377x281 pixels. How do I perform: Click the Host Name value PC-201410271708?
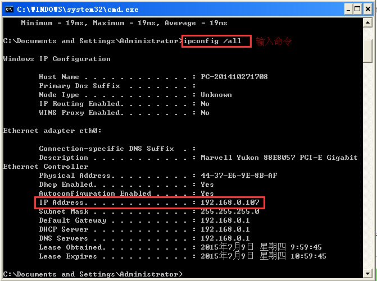tap(234, 77)
